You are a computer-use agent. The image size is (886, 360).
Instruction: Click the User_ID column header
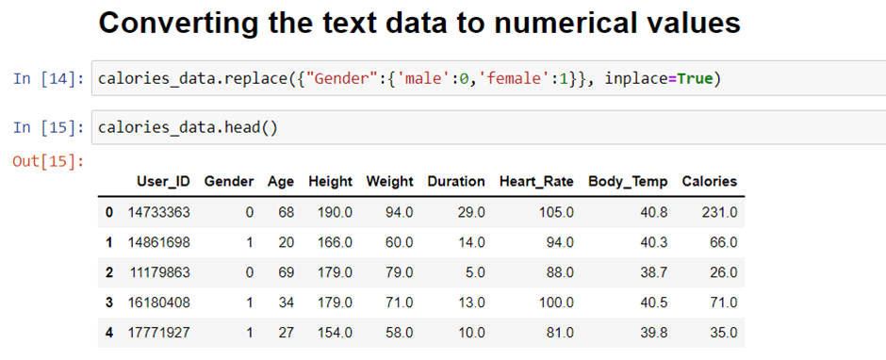point(163,181)
